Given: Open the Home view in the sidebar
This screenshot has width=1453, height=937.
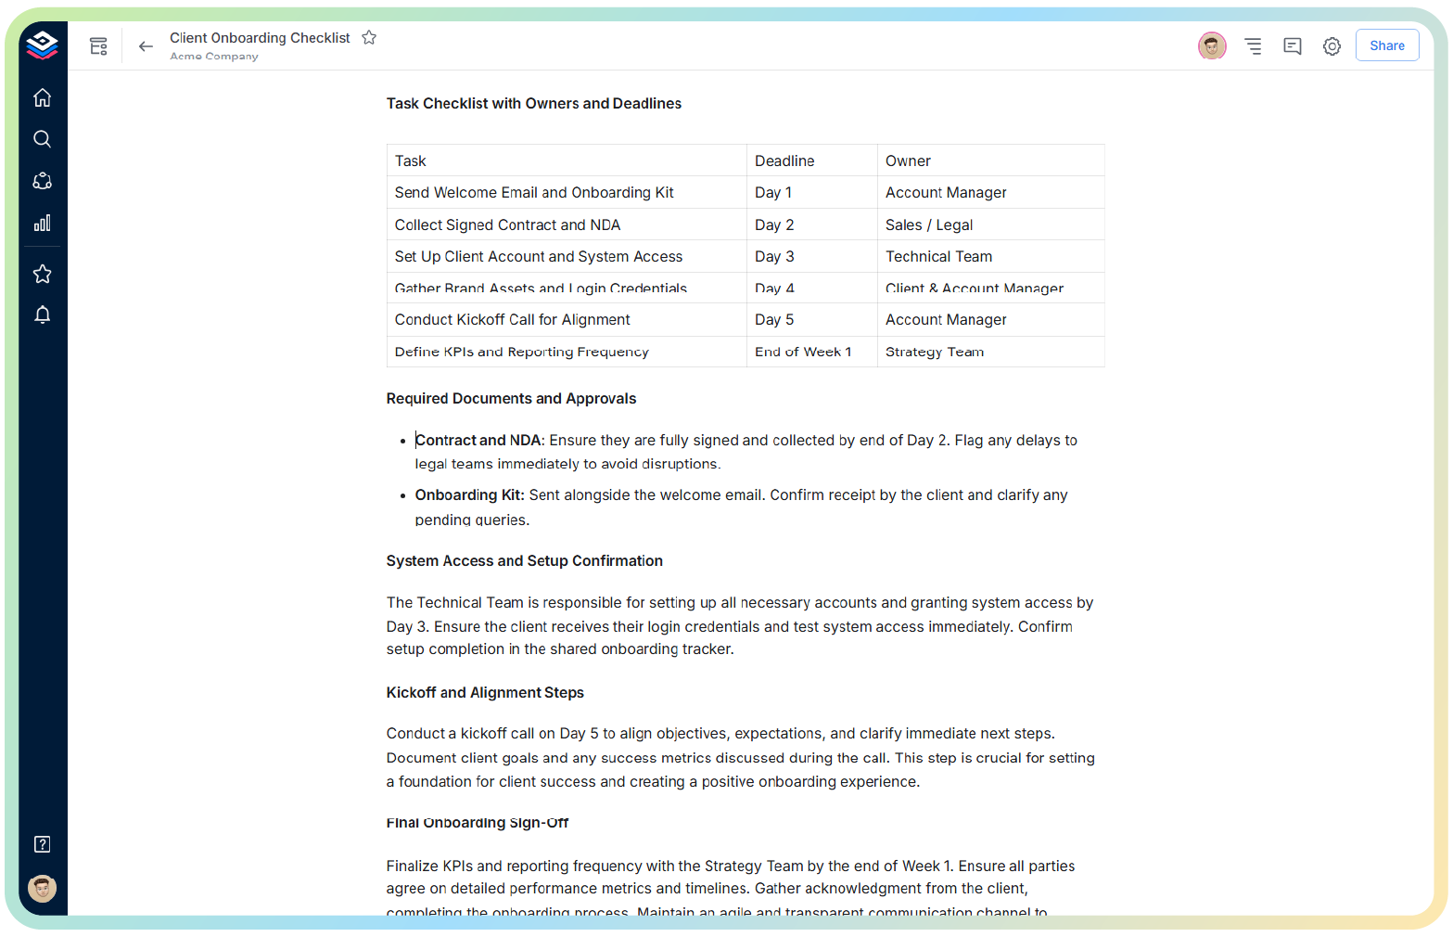Looking at the screenshot, I should click(x=42, y=96).
